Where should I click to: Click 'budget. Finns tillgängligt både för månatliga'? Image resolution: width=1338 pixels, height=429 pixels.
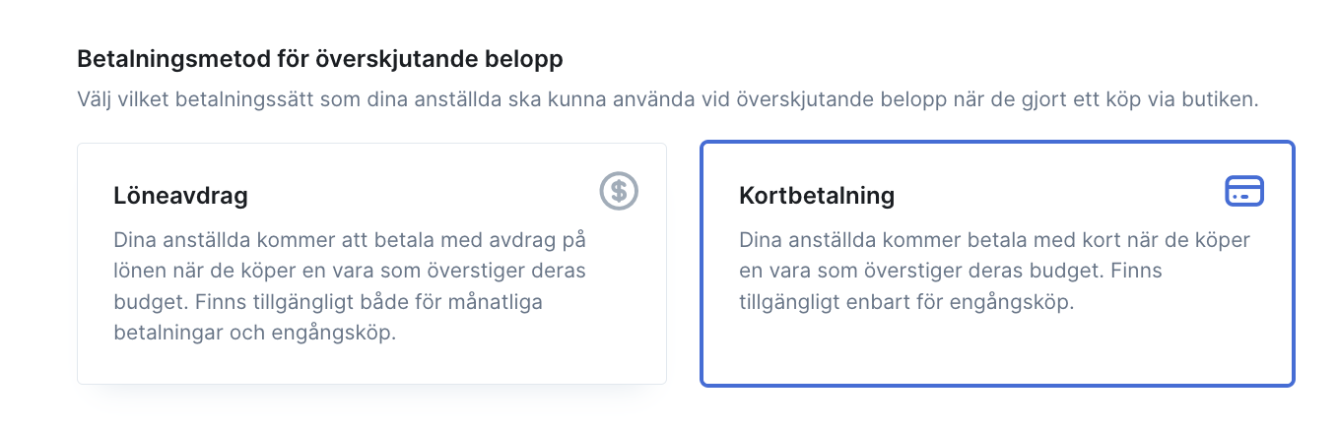[328, 302]
